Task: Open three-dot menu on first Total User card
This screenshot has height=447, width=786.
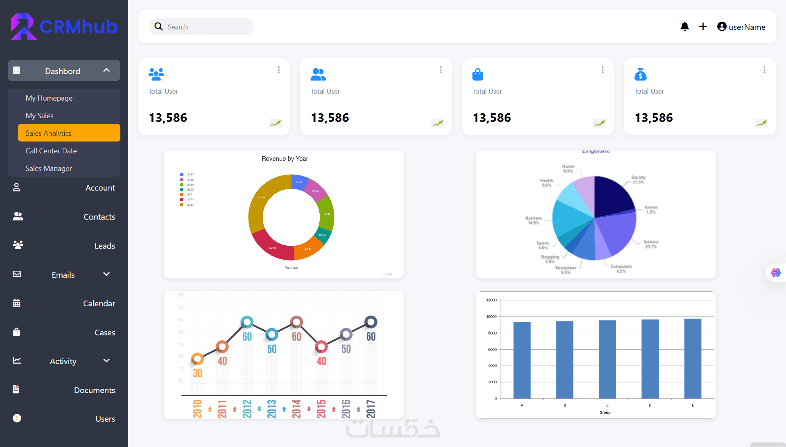Action: [279, 70]
